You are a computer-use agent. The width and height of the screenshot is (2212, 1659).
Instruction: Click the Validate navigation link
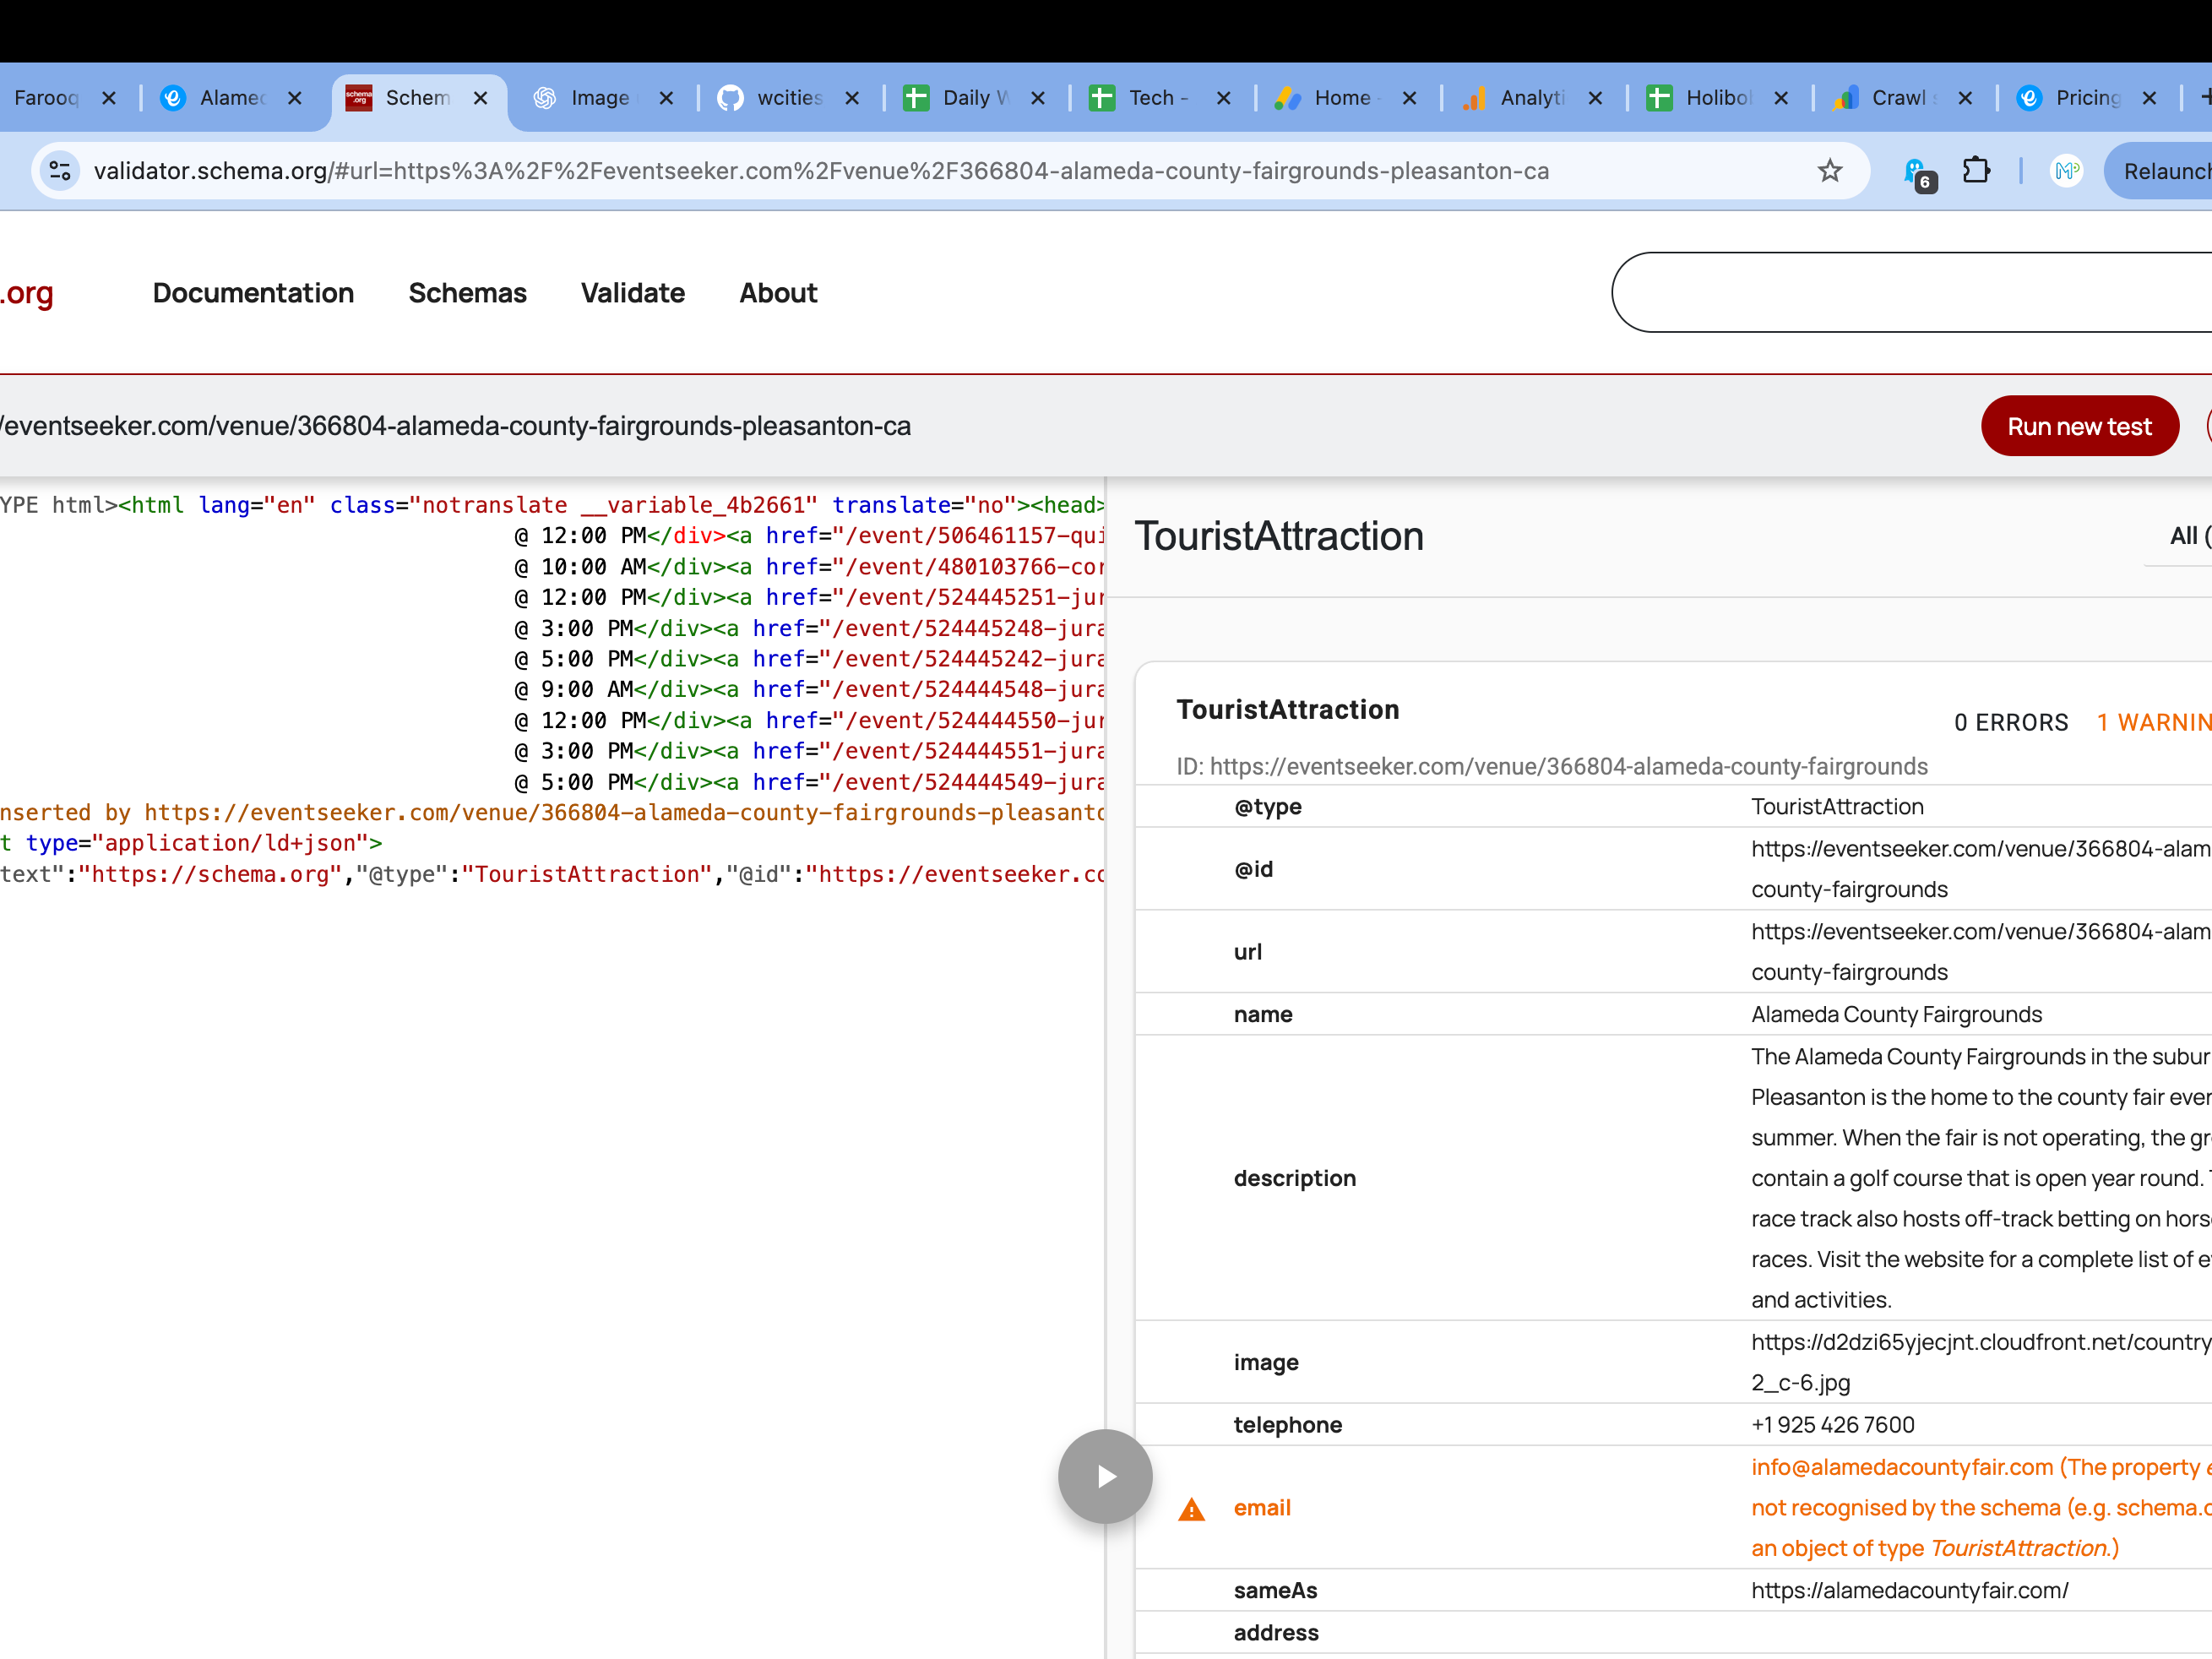pos(632,293)
